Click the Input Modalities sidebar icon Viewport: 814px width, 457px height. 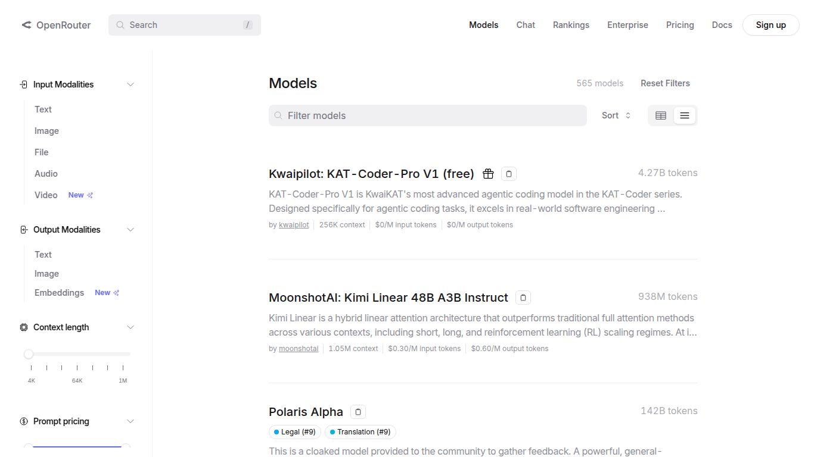(23, 84)
